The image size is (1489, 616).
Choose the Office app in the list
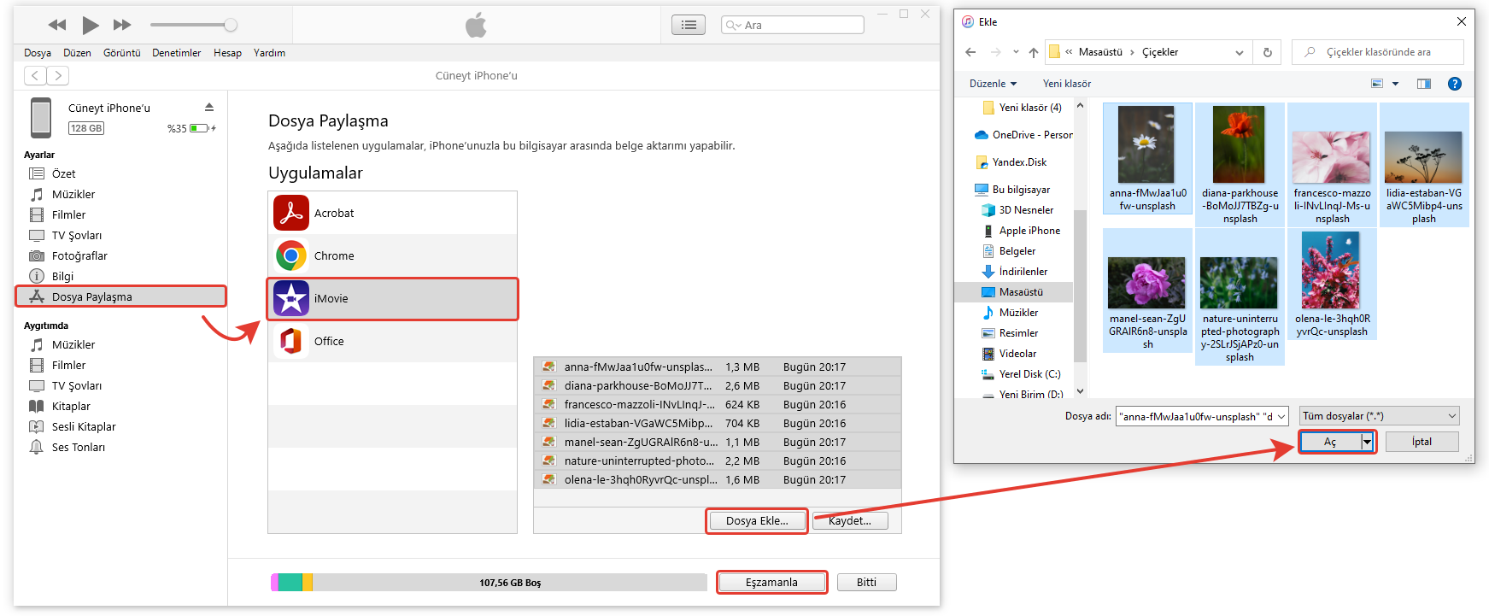click(329, 341)
